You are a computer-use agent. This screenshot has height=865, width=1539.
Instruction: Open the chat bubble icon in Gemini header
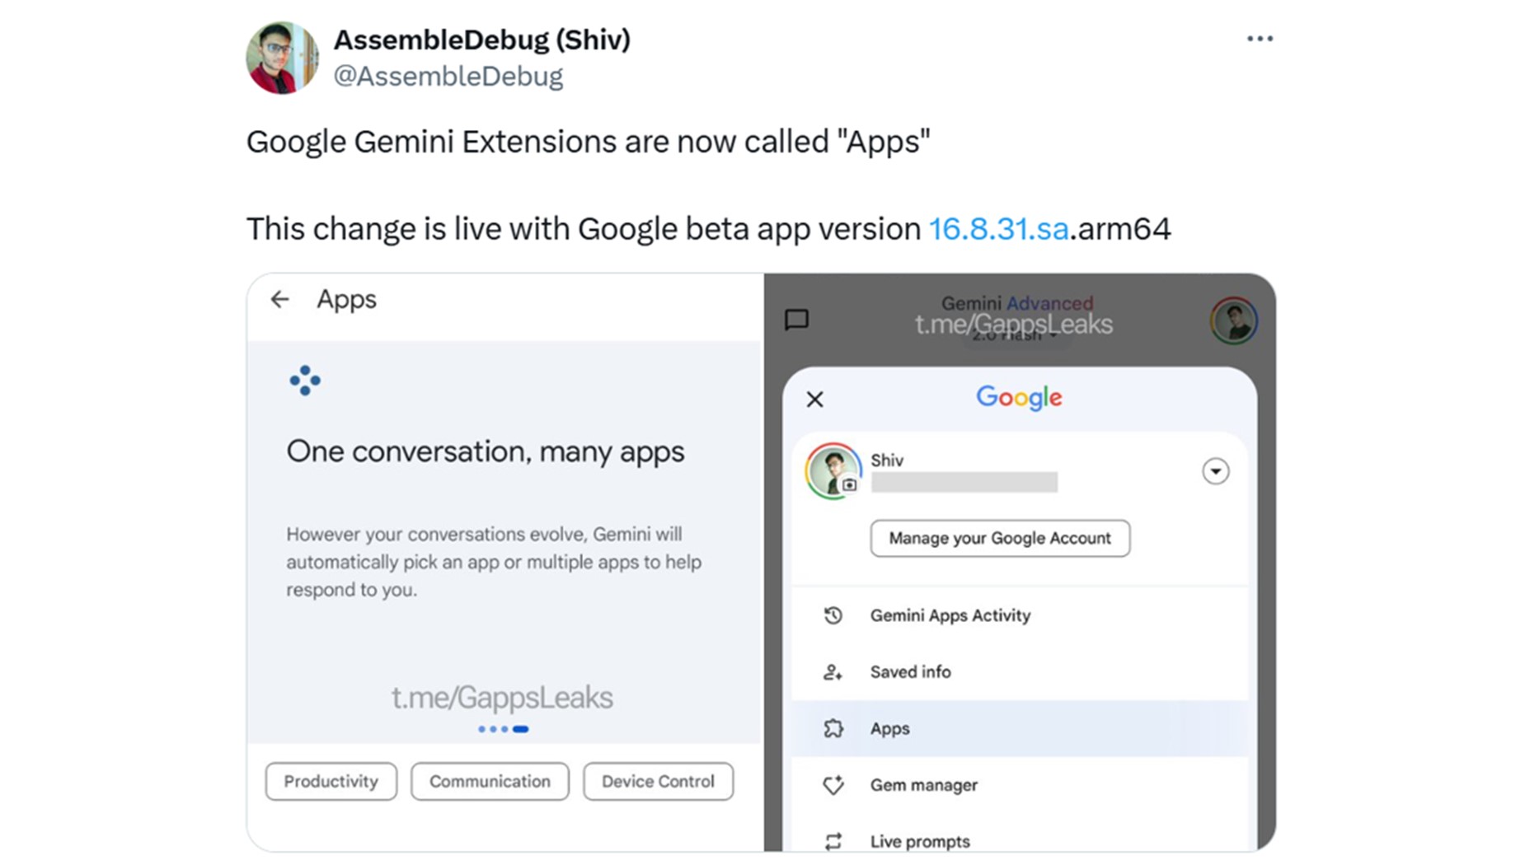click(796, 320)
